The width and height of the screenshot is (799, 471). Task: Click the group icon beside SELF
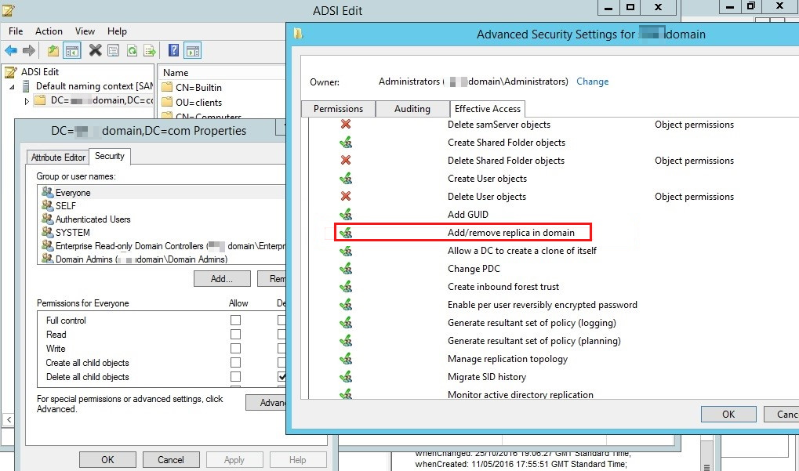[47, 205]
